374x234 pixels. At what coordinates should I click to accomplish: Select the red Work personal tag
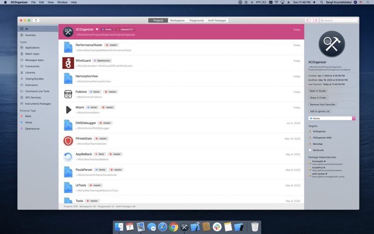[x=38, y=116]
